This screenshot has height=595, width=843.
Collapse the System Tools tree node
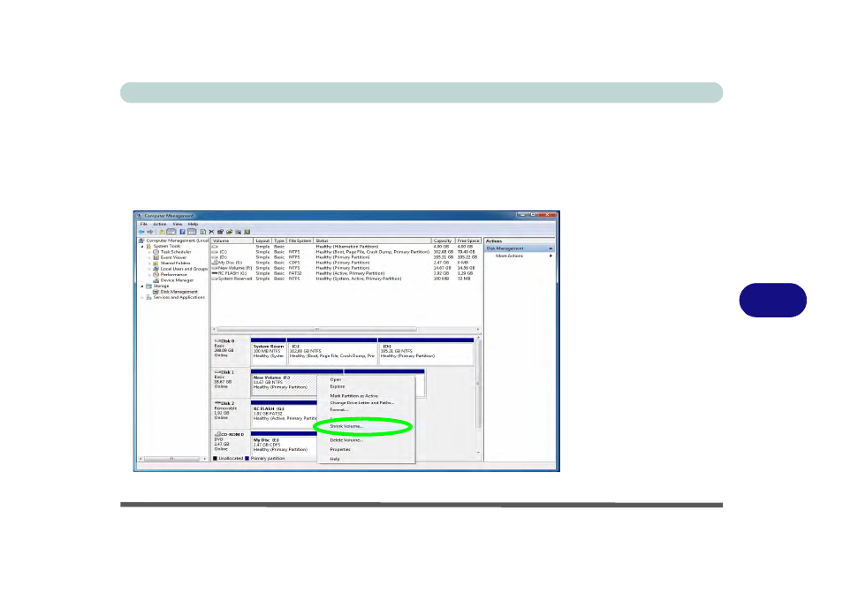tap(142, 247)
